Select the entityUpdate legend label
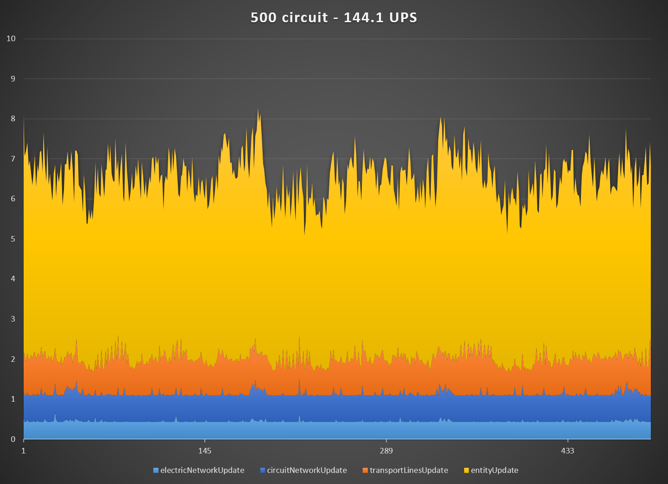Screen dimensions: 668x484 494,470
